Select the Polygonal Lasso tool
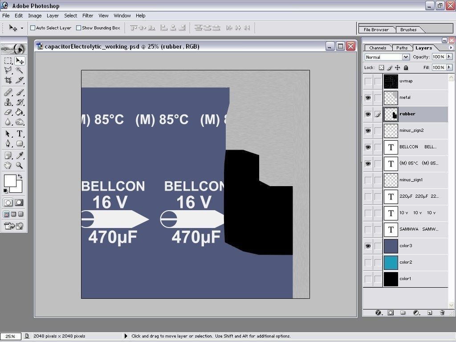Image resolution: width=456 pixels, height=342 pixels. 8,70
